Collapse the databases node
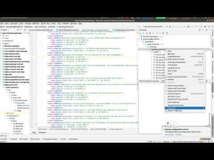This screenshot has height=160, width=214. tap(141, 42)
